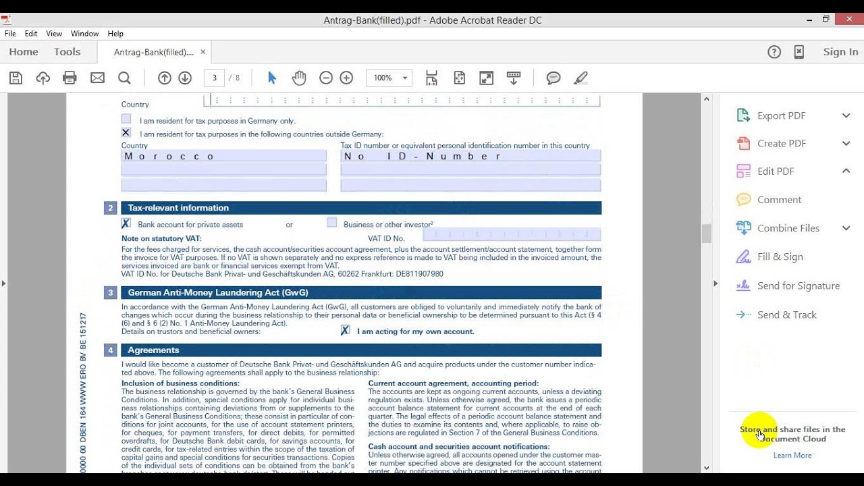Select the Antrag-Bank(filled) document tab
The image size is (864, 486).
(153, 52)
